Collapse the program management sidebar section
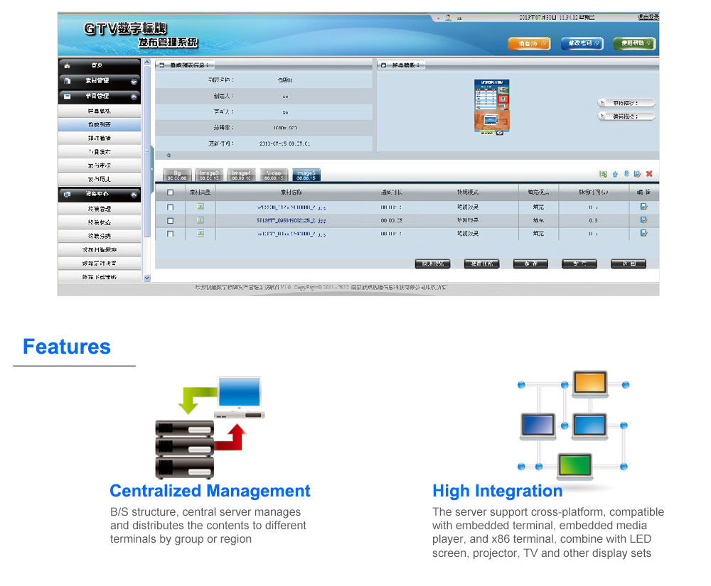This screenshot has width=711, height=586. [135, 95]
